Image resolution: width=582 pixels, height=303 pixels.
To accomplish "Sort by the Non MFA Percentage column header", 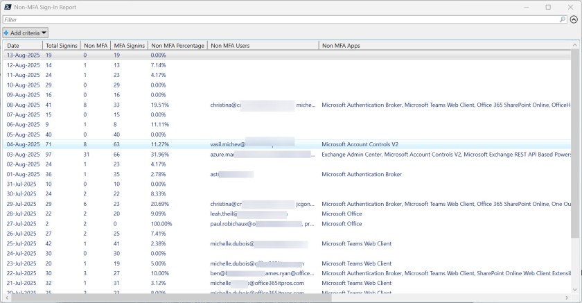I will (x=178, y=46).
